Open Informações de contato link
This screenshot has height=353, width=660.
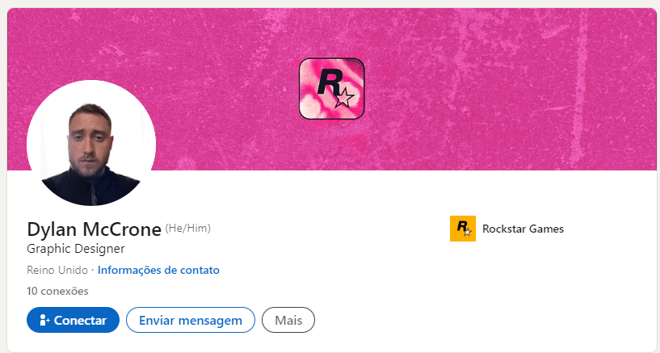158,270
